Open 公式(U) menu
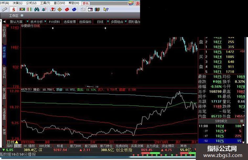Screen dimensions: 248x160 pos(31,3)
